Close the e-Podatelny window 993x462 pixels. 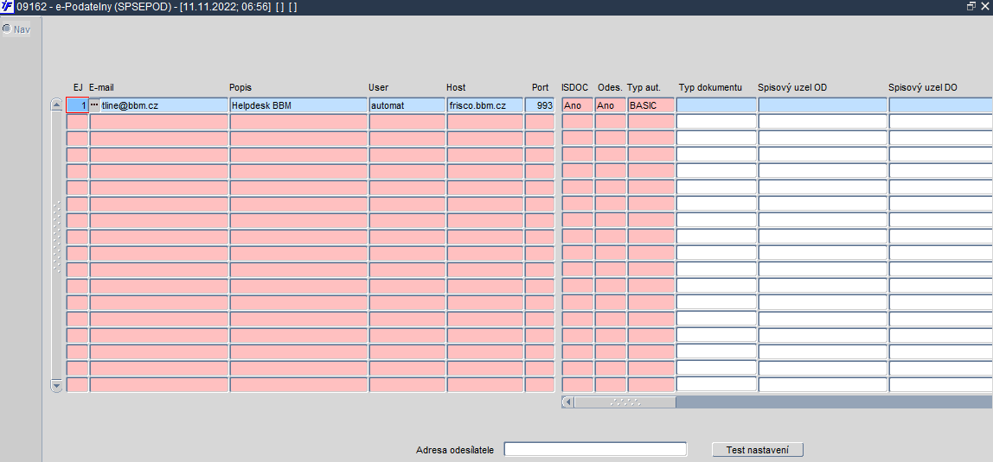click(x=984, y=6)
